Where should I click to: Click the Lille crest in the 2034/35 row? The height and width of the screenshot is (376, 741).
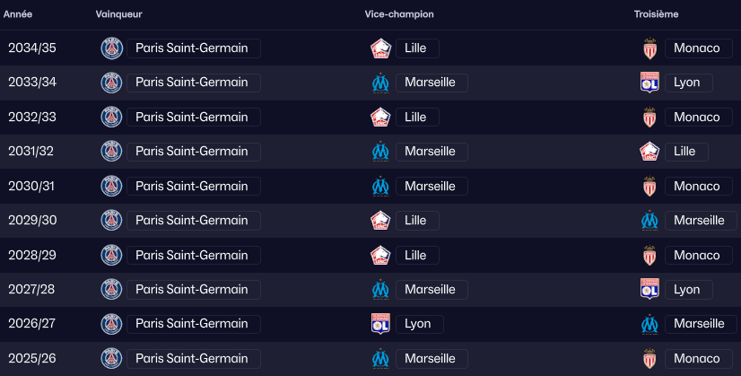[380, 48]
